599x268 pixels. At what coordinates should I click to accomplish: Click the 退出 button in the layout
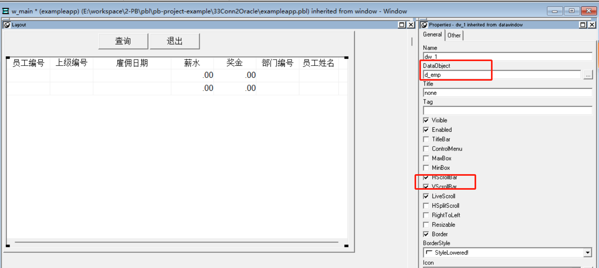coord(174,41)
